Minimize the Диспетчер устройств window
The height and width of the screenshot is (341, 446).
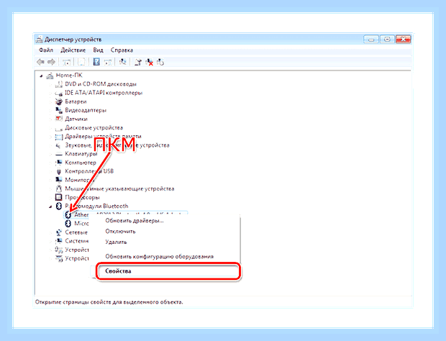pos(371,40)
